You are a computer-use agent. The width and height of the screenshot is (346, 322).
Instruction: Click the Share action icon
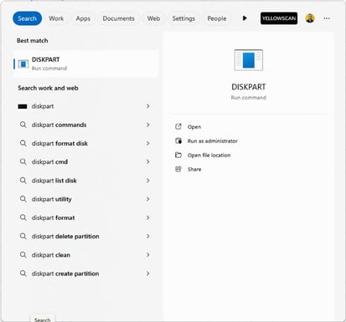pyautogui.click(x=178, y=169)
